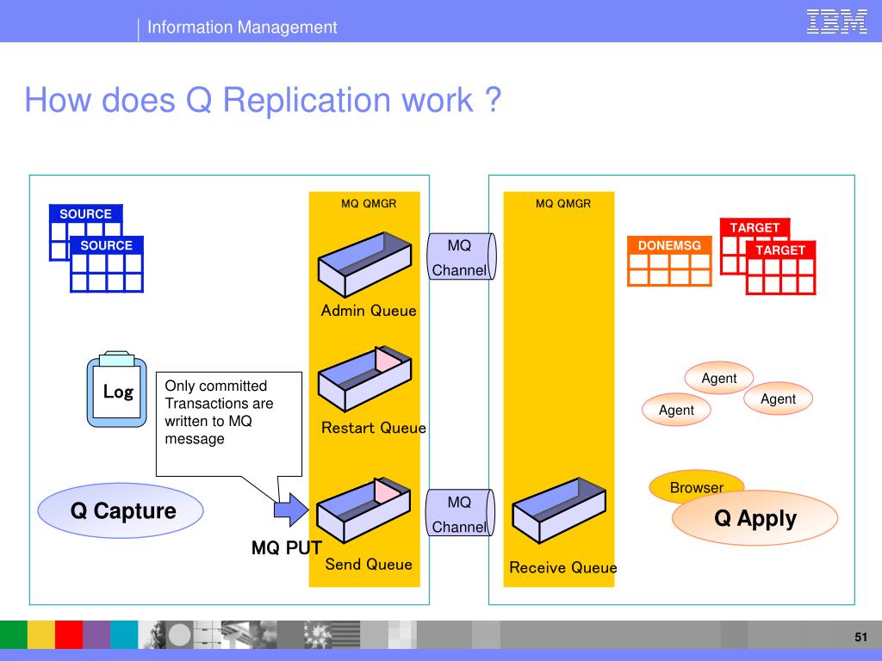Click the yellow Browser ellipse

pyautogui.click(x=696, y=485)
